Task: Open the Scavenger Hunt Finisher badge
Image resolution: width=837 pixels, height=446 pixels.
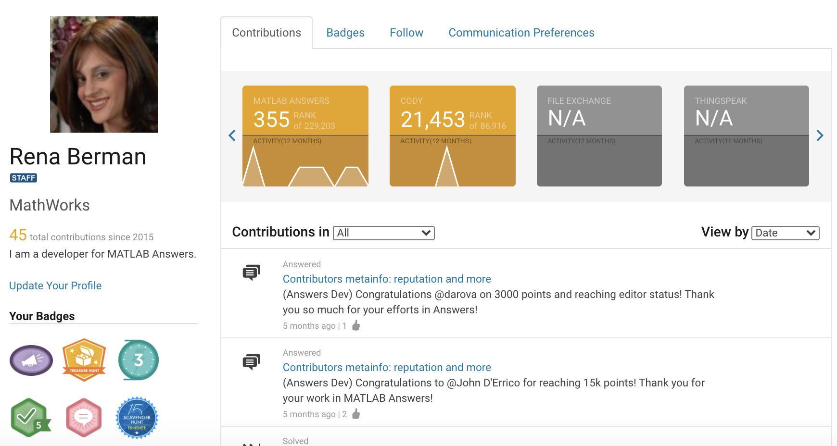Action: click(x=137, y=417)
